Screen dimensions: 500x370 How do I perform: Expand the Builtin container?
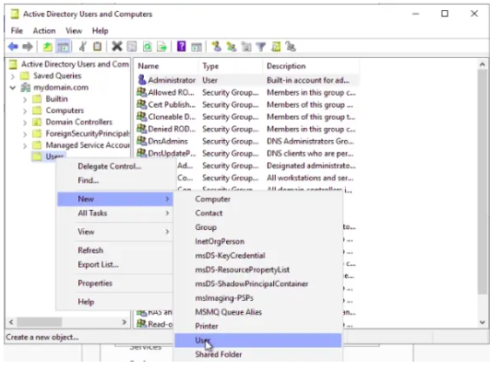[x=25, y=99]
